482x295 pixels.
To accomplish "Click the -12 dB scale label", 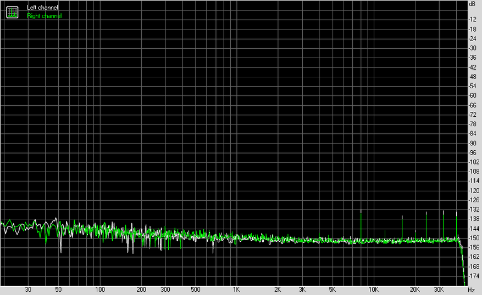I will tap(473, 20).
